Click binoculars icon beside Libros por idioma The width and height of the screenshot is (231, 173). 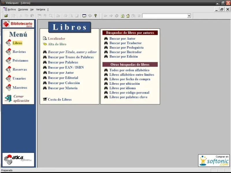click(x=106, y=88)
